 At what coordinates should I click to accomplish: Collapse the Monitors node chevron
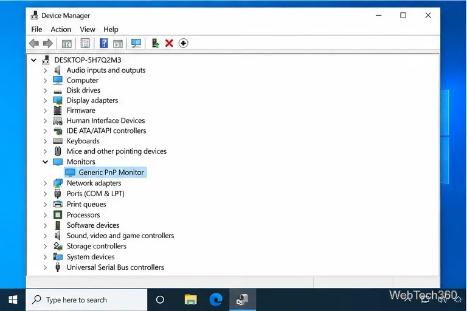[45, 162]
